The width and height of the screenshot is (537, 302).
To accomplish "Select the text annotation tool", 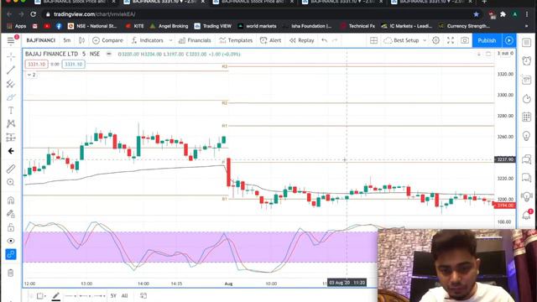I will pyautogui.click(x=11, y=110).
